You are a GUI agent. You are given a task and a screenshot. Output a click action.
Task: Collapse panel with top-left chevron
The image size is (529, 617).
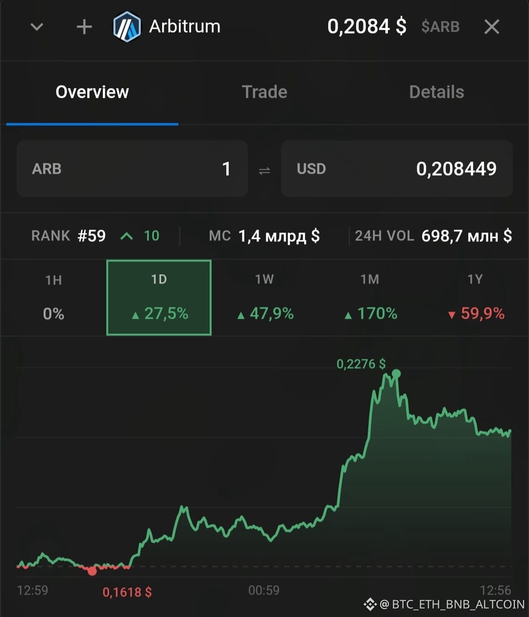click(37, 27)
